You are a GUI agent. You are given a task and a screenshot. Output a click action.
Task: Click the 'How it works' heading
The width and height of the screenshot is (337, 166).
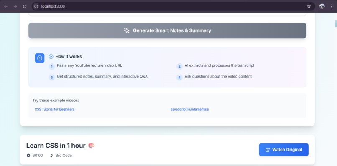pyautogui.click(x=69, y=56)
